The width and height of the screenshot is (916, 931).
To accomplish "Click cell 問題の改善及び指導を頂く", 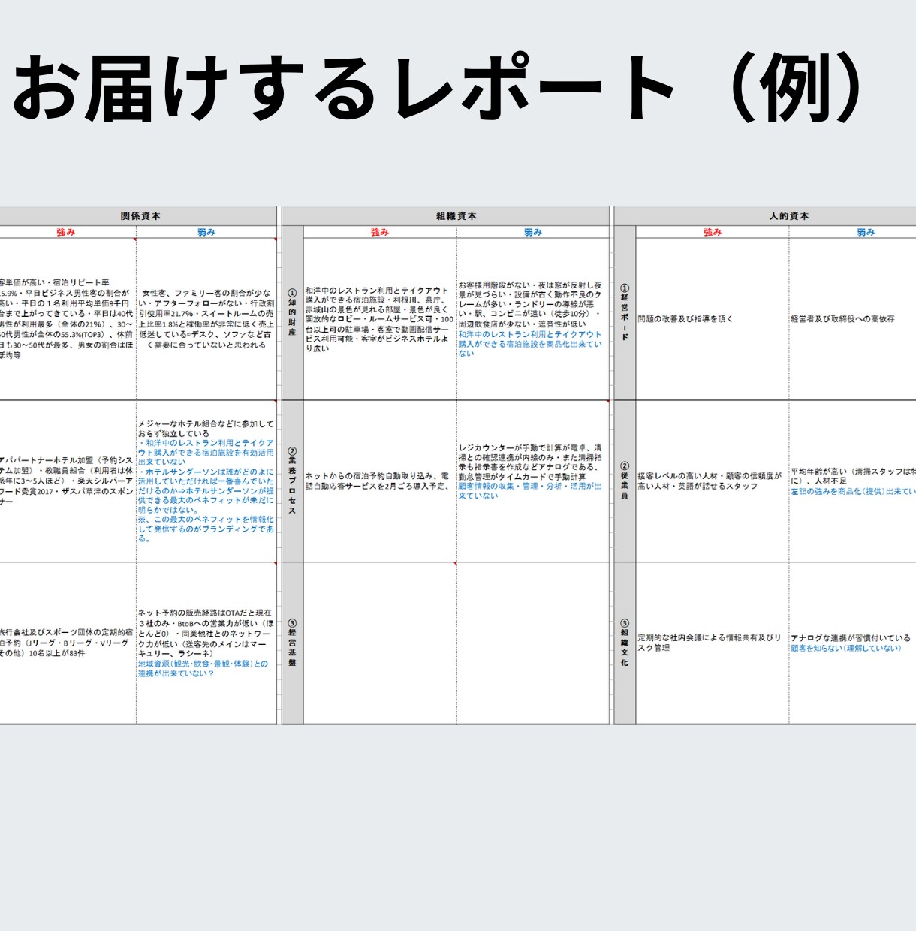I will [713, 319].
